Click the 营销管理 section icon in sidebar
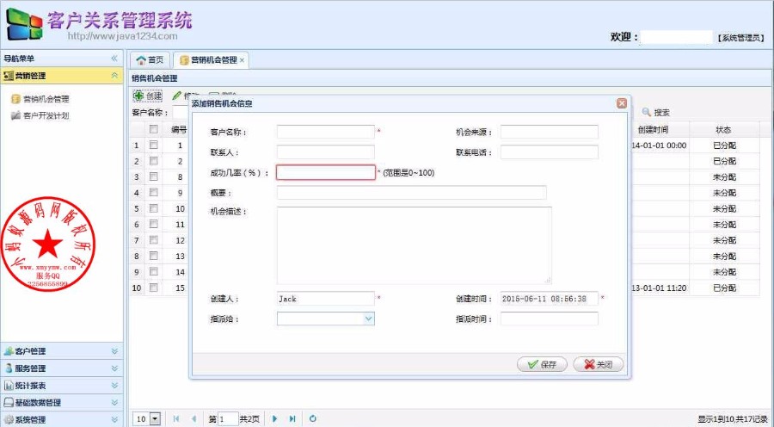 point(8,76)
